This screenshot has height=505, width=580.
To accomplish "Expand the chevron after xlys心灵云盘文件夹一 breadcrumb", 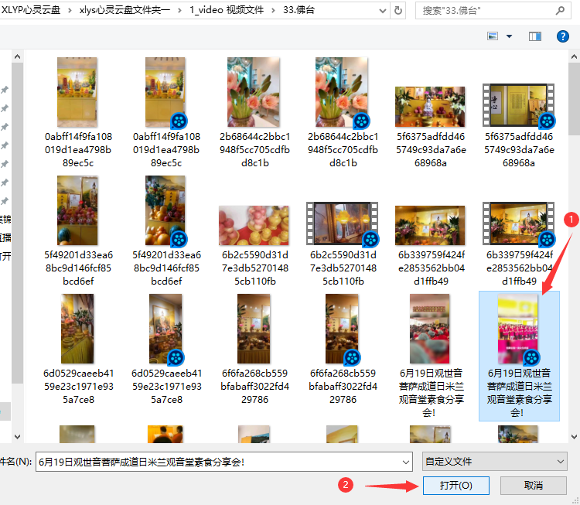I will [179, 10].
